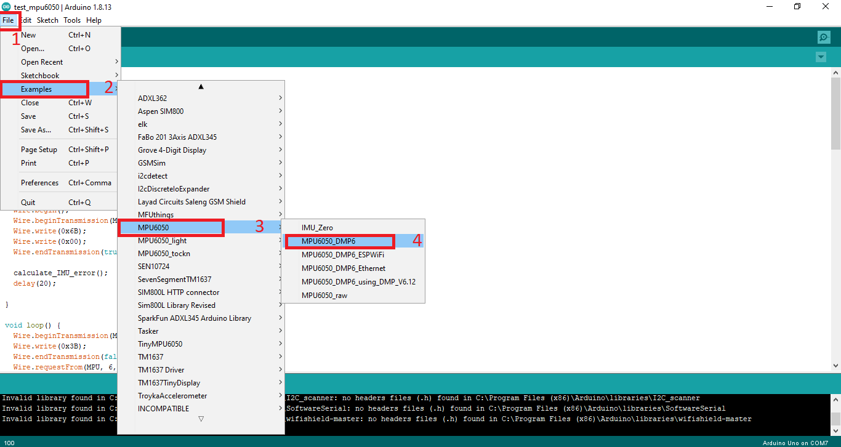
Task: Click the up arrow in examples list
Action: [x=201, y=87]
